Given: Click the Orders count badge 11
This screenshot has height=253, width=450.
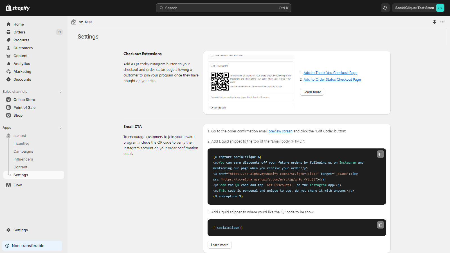Looking at the screenshot, I should click(59, 32).
